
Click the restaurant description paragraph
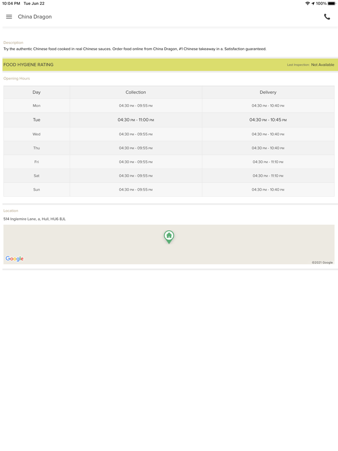tap(135, 49)
